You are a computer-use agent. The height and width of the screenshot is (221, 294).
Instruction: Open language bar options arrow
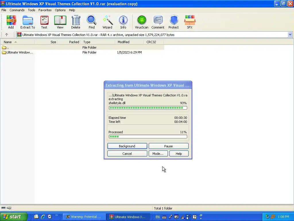point(201,219)
